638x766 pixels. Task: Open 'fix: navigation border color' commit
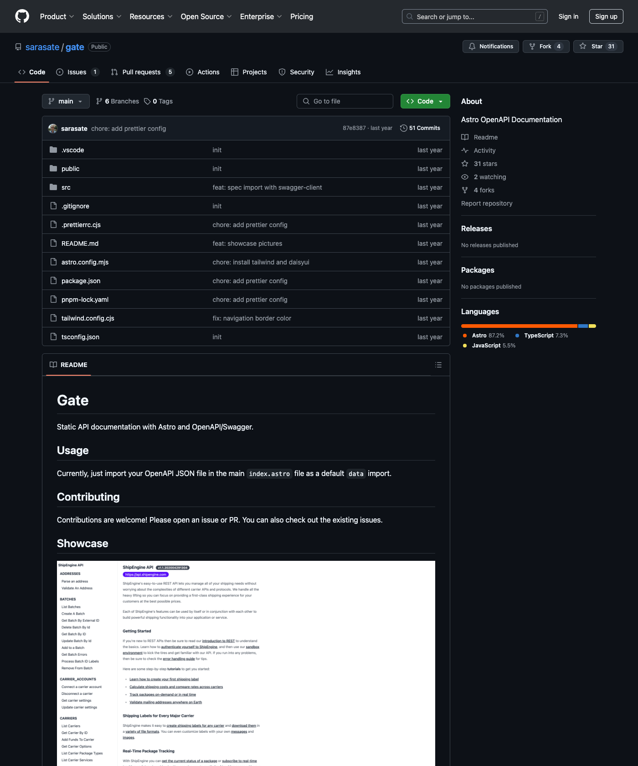252,318
